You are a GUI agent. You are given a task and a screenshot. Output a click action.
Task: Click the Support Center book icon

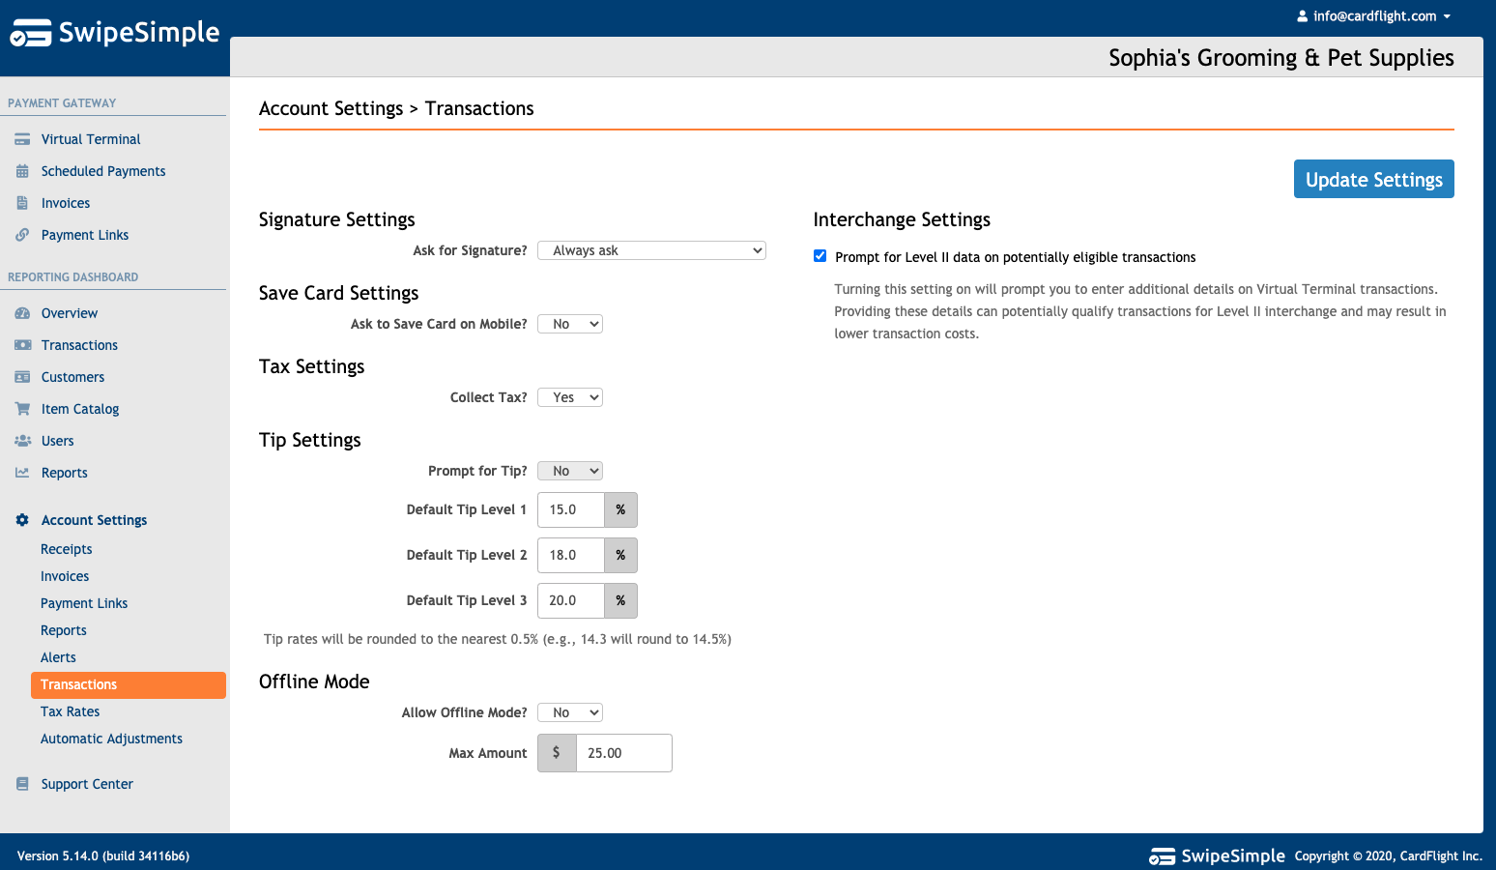tap(22, 784)
